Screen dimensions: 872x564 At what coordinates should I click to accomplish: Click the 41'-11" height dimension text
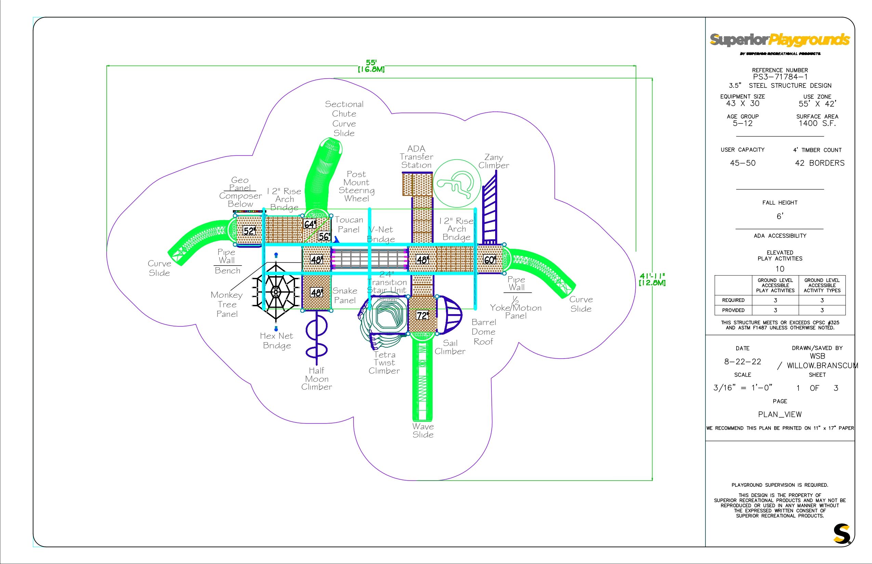(x=652, y=277)
